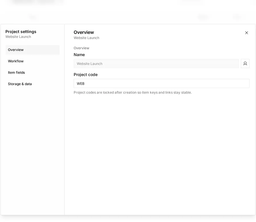Click the person icon beside Name field
256x222 pixels.
[x=245, y=63]
